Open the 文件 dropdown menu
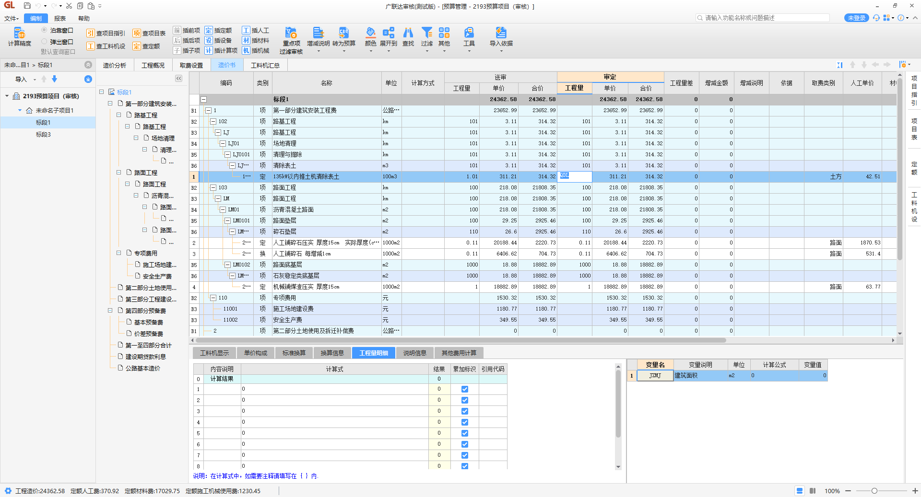 point(12,18)
